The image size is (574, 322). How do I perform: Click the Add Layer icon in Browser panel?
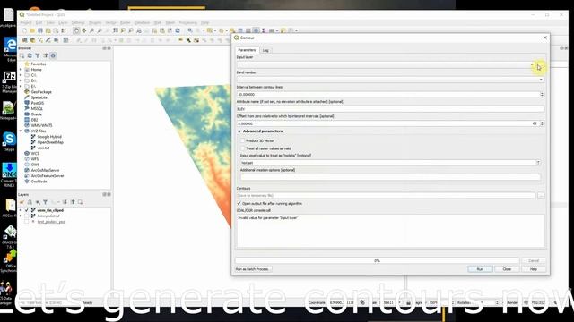coord(22,55)
